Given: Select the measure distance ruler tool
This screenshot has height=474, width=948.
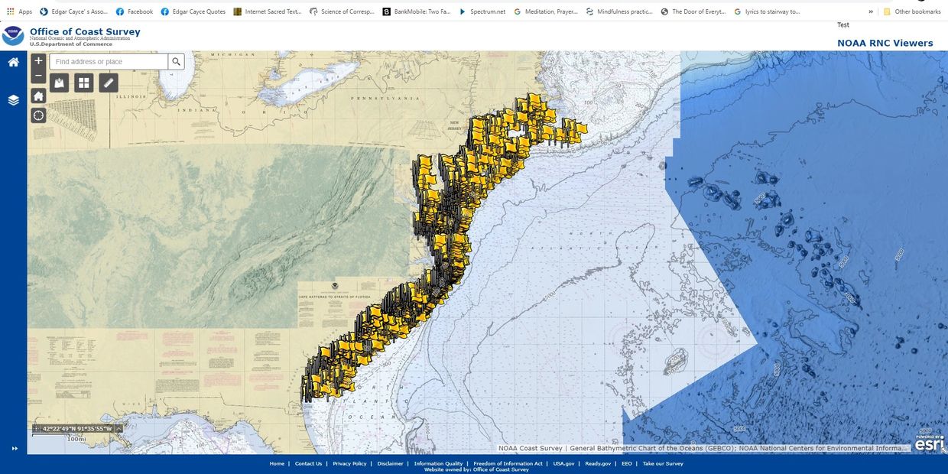Looking at the screenshot, I should [108, 82].
